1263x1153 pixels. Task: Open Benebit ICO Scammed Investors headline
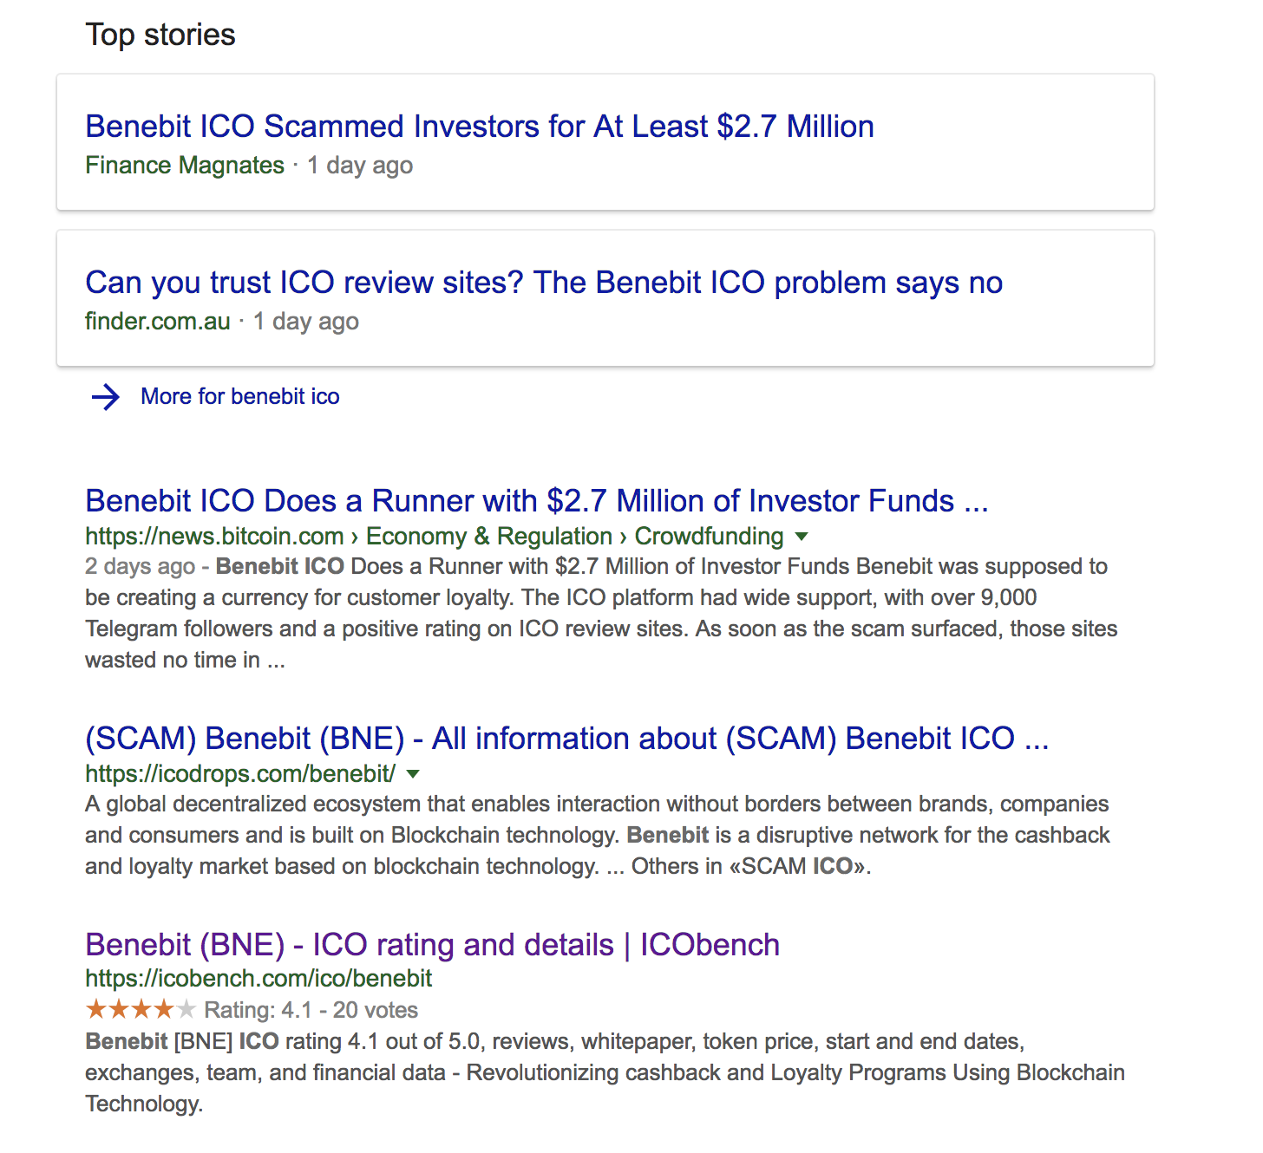pos(479,127)
